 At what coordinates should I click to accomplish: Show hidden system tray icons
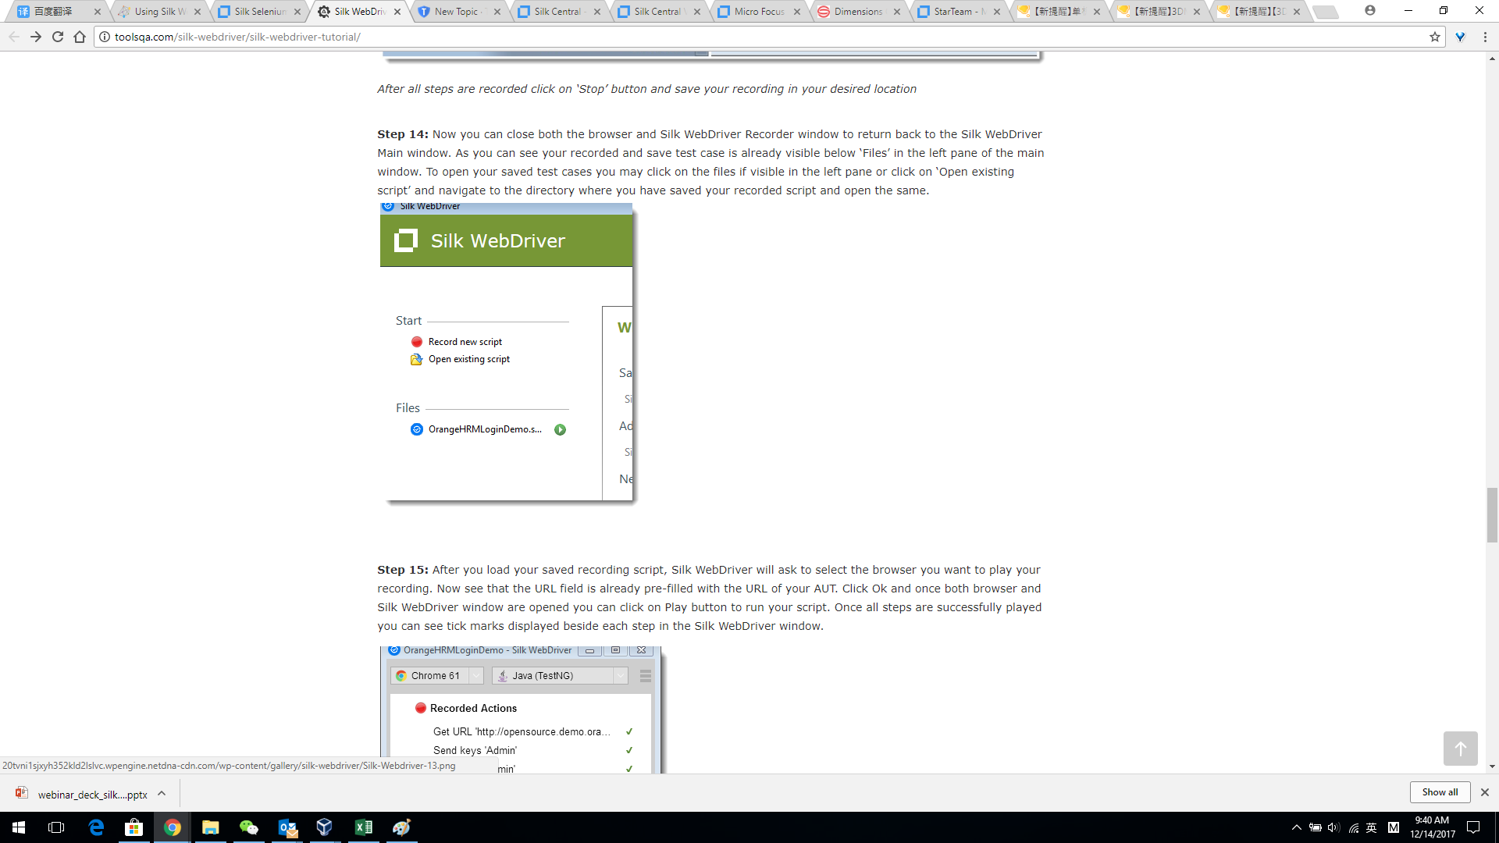pyautogui.click(x=1297, y=827)
